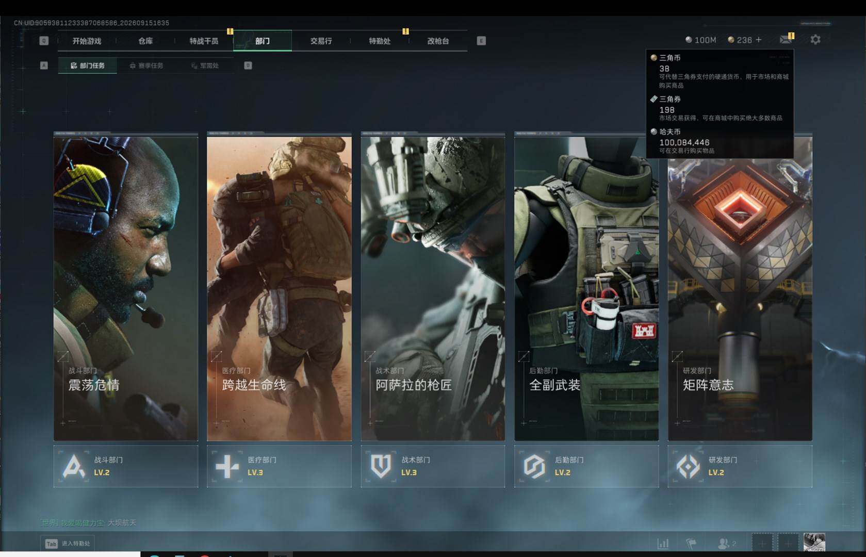Screen dimensions: 866x557
Task: Open the 特战干员 tab
Action: pyautogui.click(x=204, y=41)
